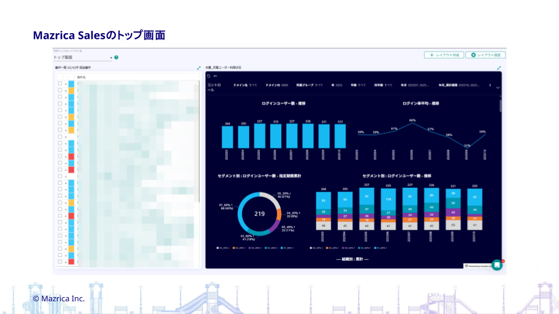The width and height of the screenshot is (559, 314).
Task: Click the undo arrow icon in dashboard
Action: pos(215,76)
